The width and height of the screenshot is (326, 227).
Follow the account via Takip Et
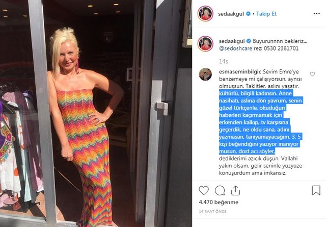pyautogui.click(x=266, y=14)
